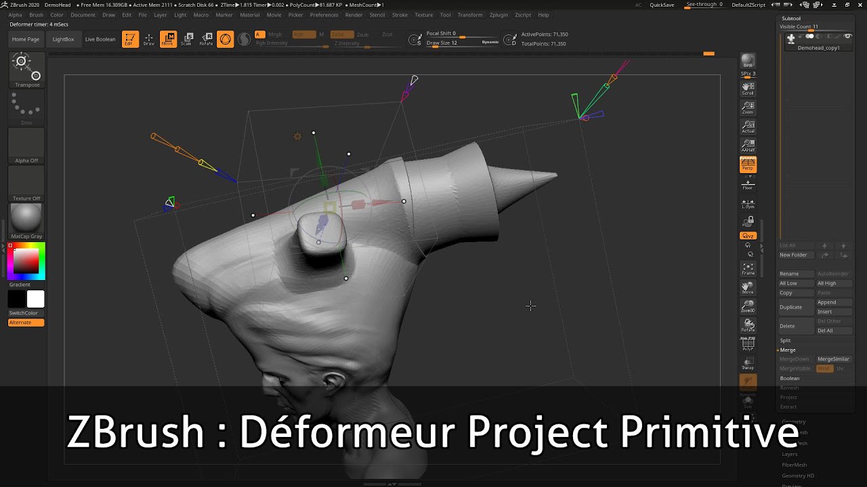Click the material sphere icon on shelf
The width and height of the screenshot is (867, 487).
coord(245,39)
